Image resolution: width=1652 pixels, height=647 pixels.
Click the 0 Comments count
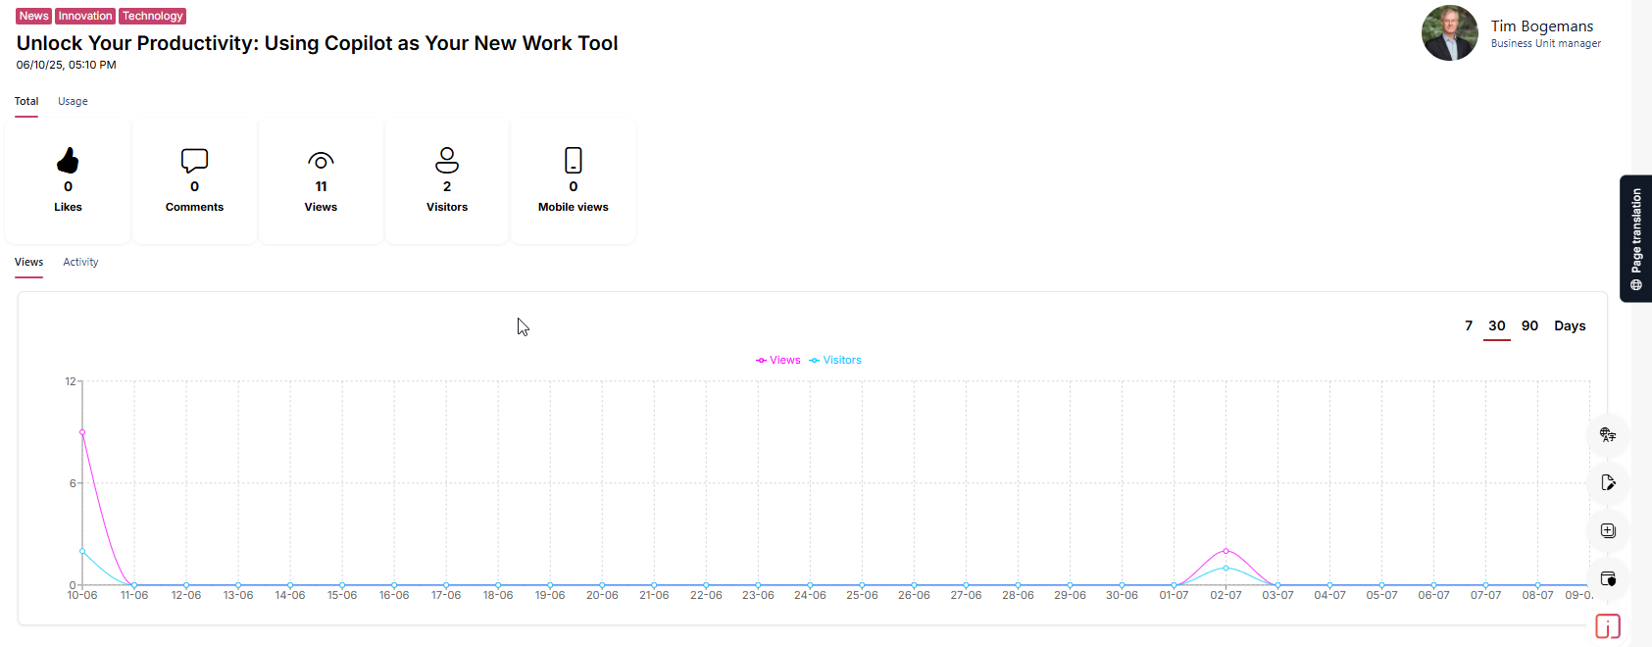(194, 187)
